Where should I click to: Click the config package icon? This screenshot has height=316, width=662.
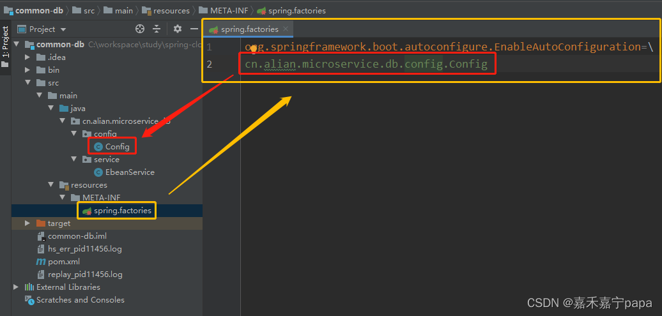point(87,133)
